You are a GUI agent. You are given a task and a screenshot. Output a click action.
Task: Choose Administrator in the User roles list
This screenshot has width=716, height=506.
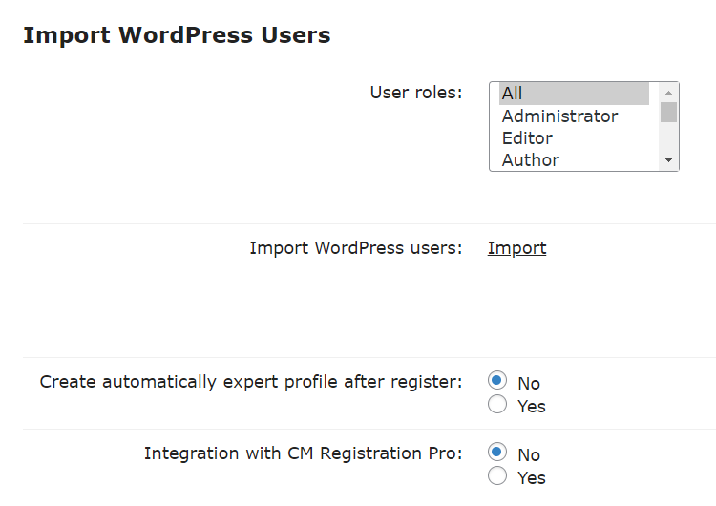pyautogui.click(x=574, y=116)
